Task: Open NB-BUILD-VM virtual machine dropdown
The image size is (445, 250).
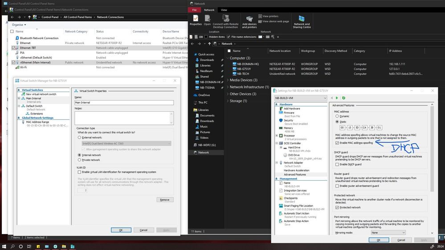Action: (301, 98)
